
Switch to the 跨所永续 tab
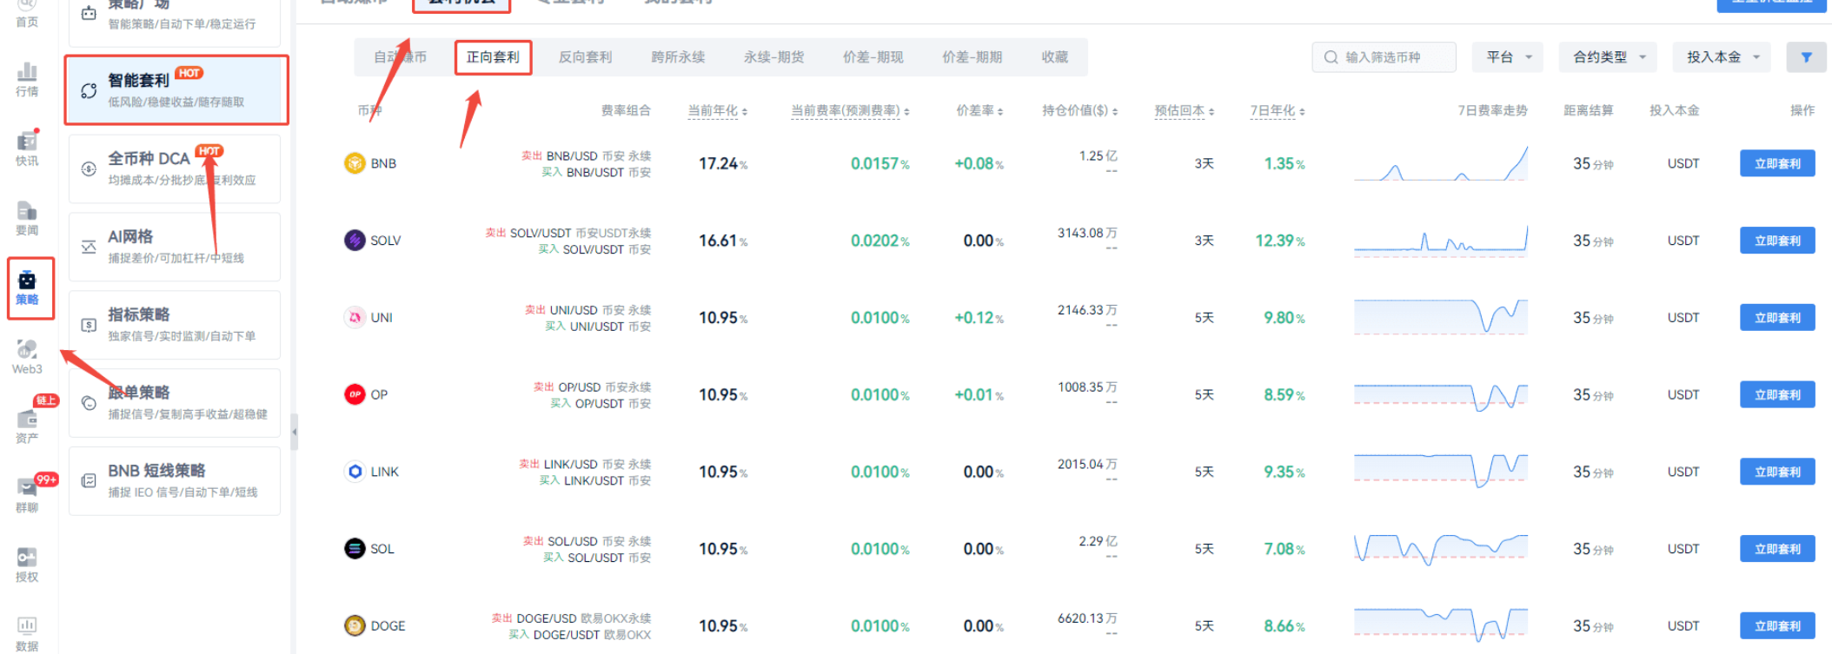tap(678, 57)
